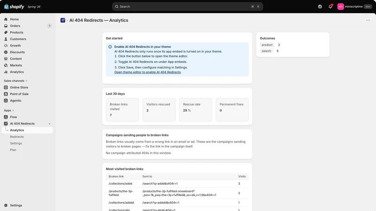Select the Discounts icon

pyautogui.click(x=6, y=52)
